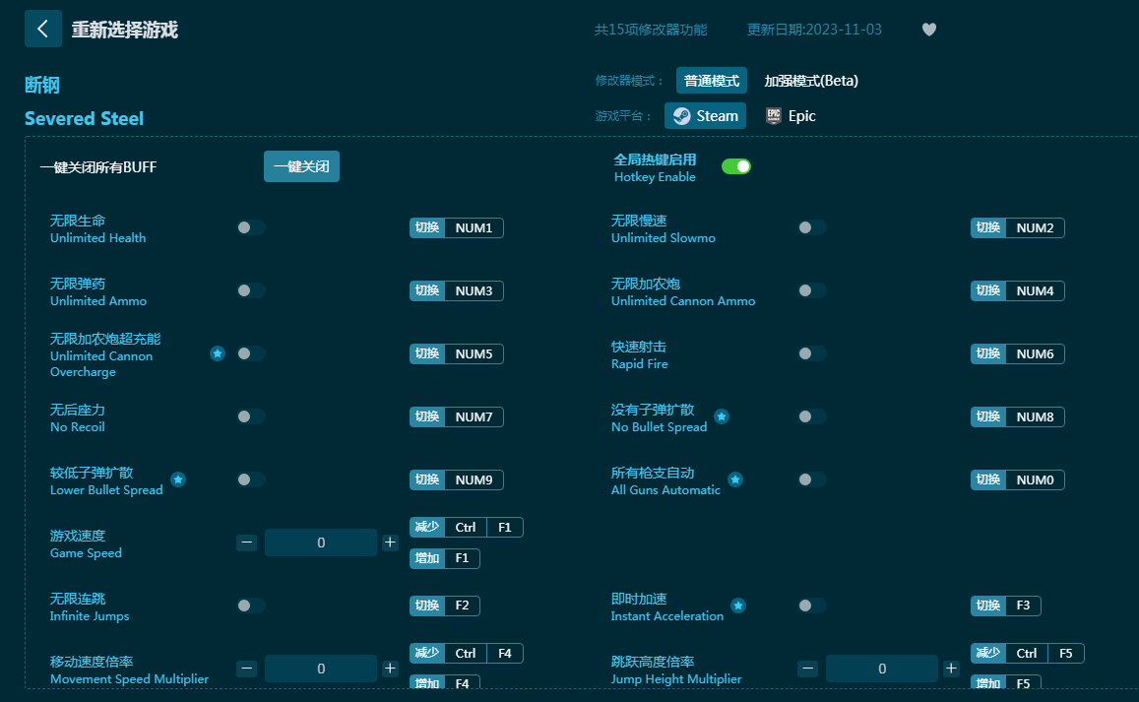Screen dimensions: 1139x702
Task: Click star icon beside All Guns Automatic
Action: 735,479
